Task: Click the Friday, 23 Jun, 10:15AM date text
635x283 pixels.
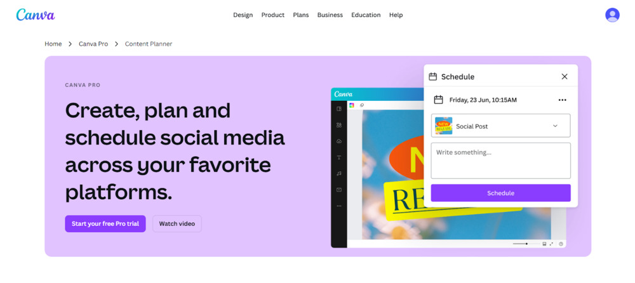Action: click(x=483, y=100)
